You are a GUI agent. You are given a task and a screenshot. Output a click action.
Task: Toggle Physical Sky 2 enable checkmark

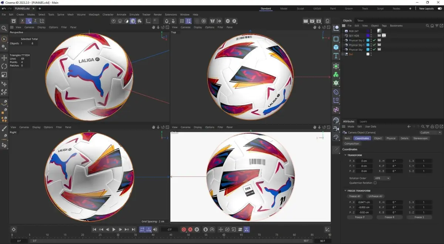coord(374,40)
